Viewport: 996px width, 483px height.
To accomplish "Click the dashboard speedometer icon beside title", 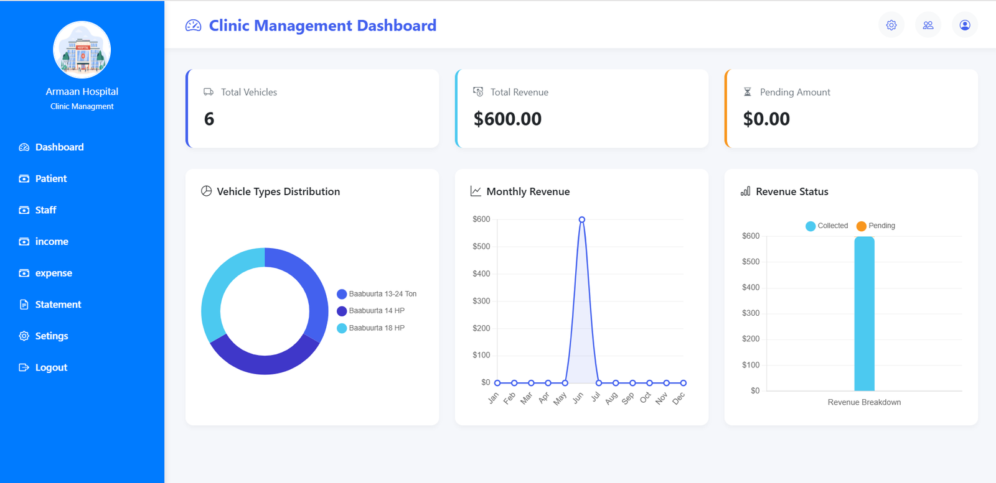I will 194,25.
